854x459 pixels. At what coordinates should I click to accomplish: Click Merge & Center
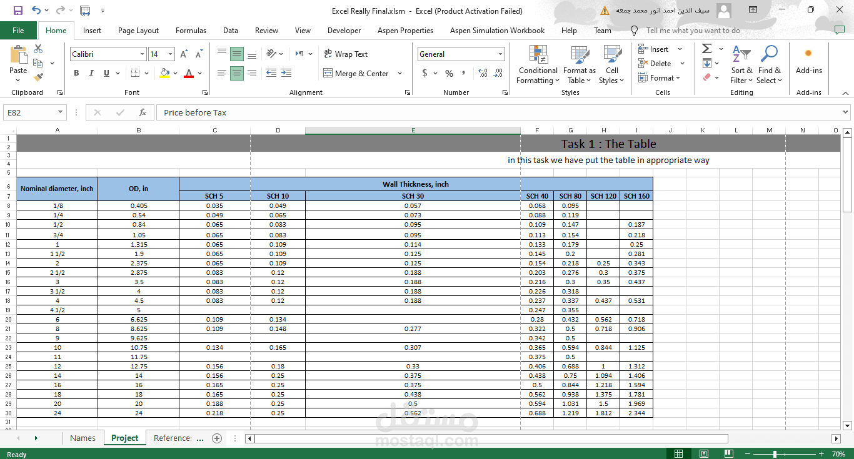click(x=356, y=73)
